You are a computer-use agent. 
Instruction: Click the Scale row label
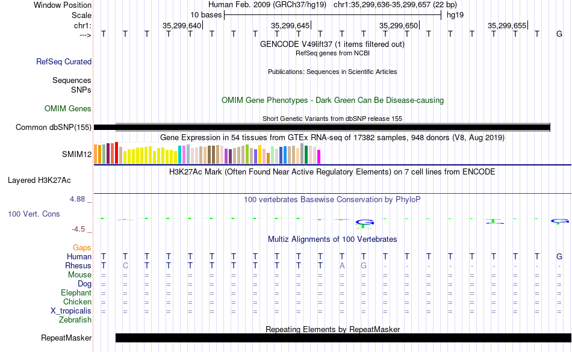[x=81, y=15]
